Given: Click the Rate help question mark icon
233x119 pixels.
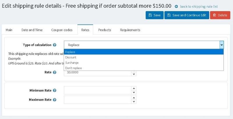Looking at the screenshot, I should (x=54, y=72).
